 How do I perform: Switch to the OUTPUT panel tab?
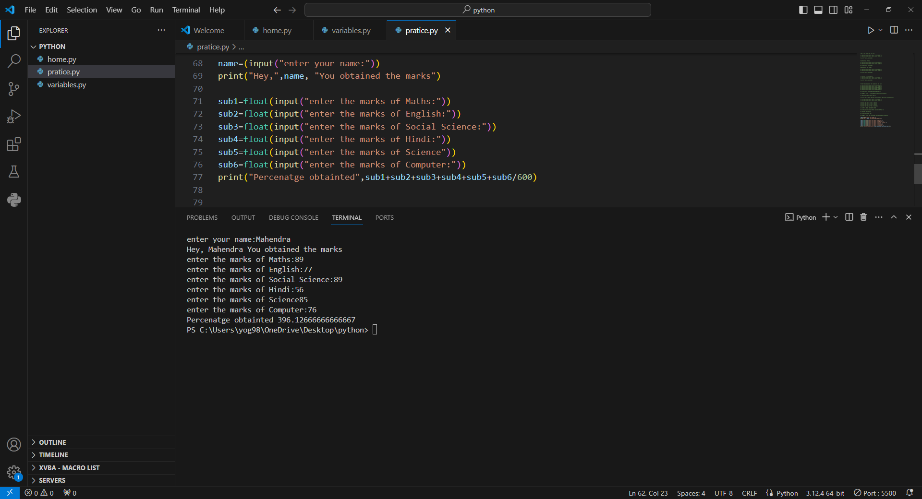click(243, 218)
